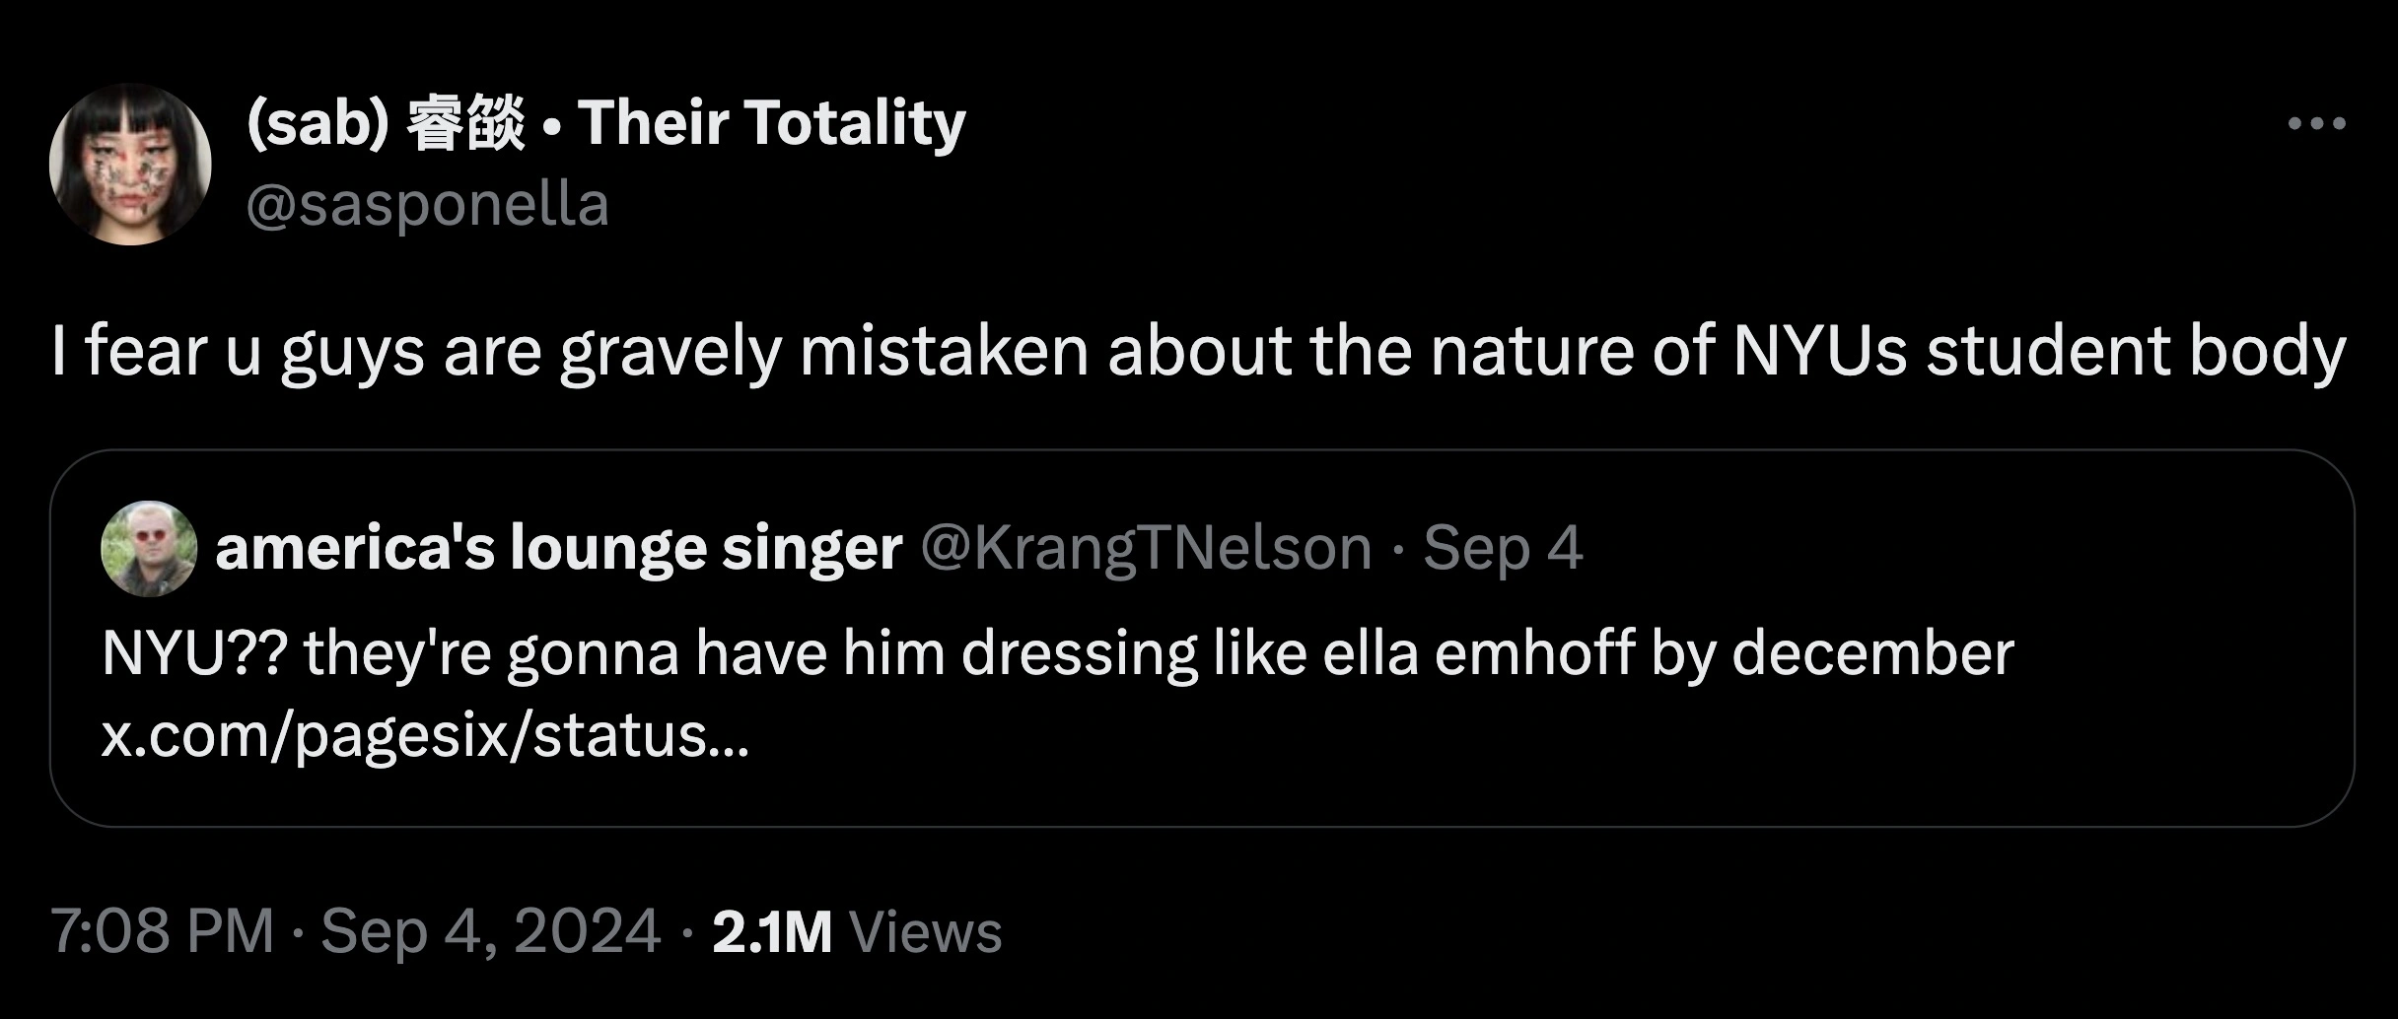Open america's lounge singer's avatar
The height and width of the screenshot is (1019, 2398).
[x=149, y=549]
